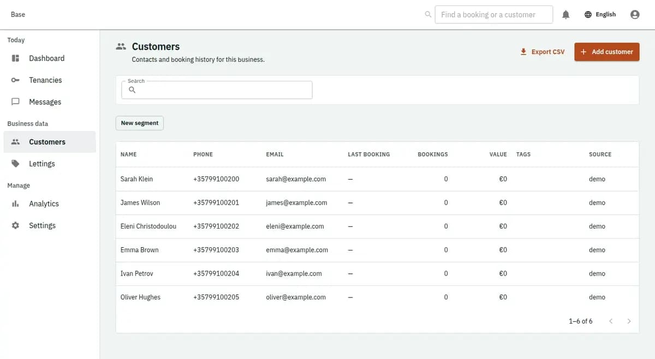Open Ivan Petrov's customer row

(377, 273)
